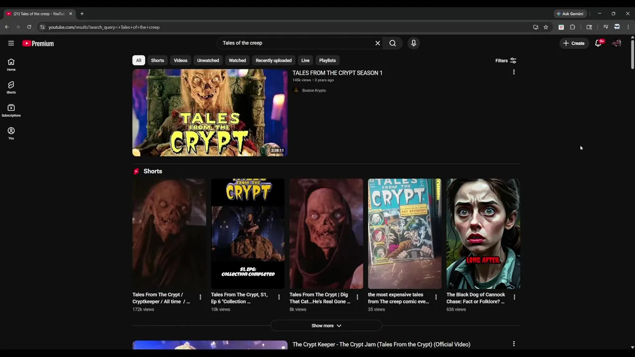Select the Playlists filter chip
Screen dimensions: 635x357
327,60
